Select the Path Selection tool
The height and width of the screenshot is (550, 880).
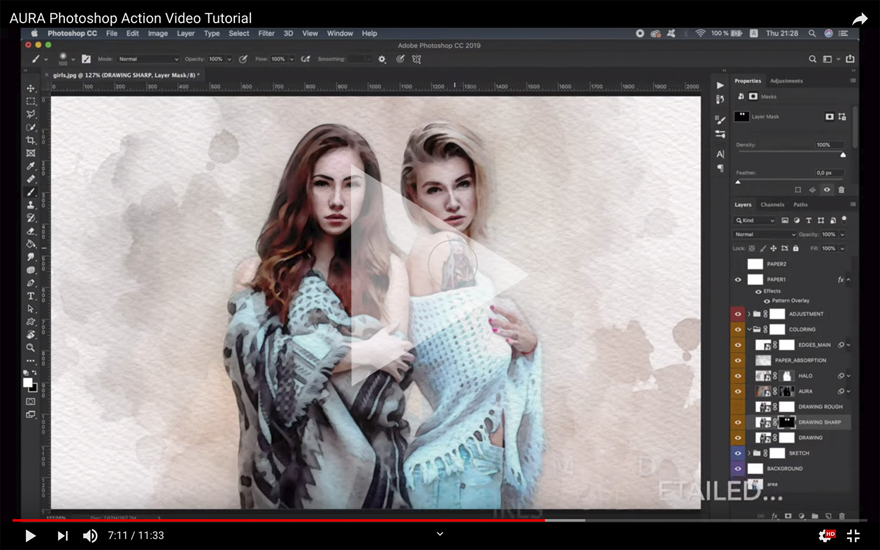click(31, 309)
